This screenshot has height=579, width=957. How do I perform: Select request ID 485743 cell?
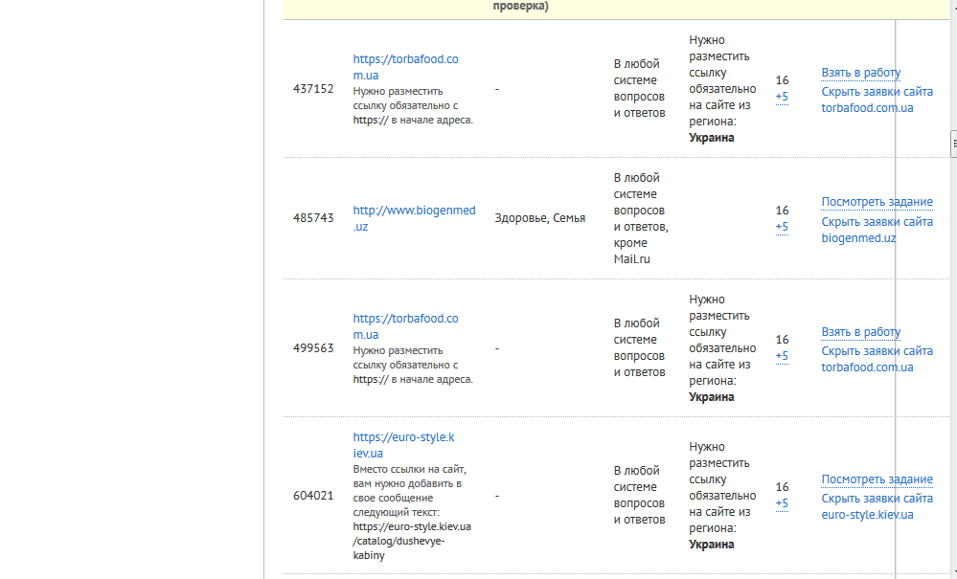click(x=313, y=218)
